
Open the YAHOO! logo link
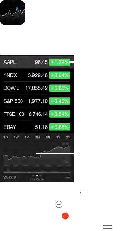pos(10,178)
